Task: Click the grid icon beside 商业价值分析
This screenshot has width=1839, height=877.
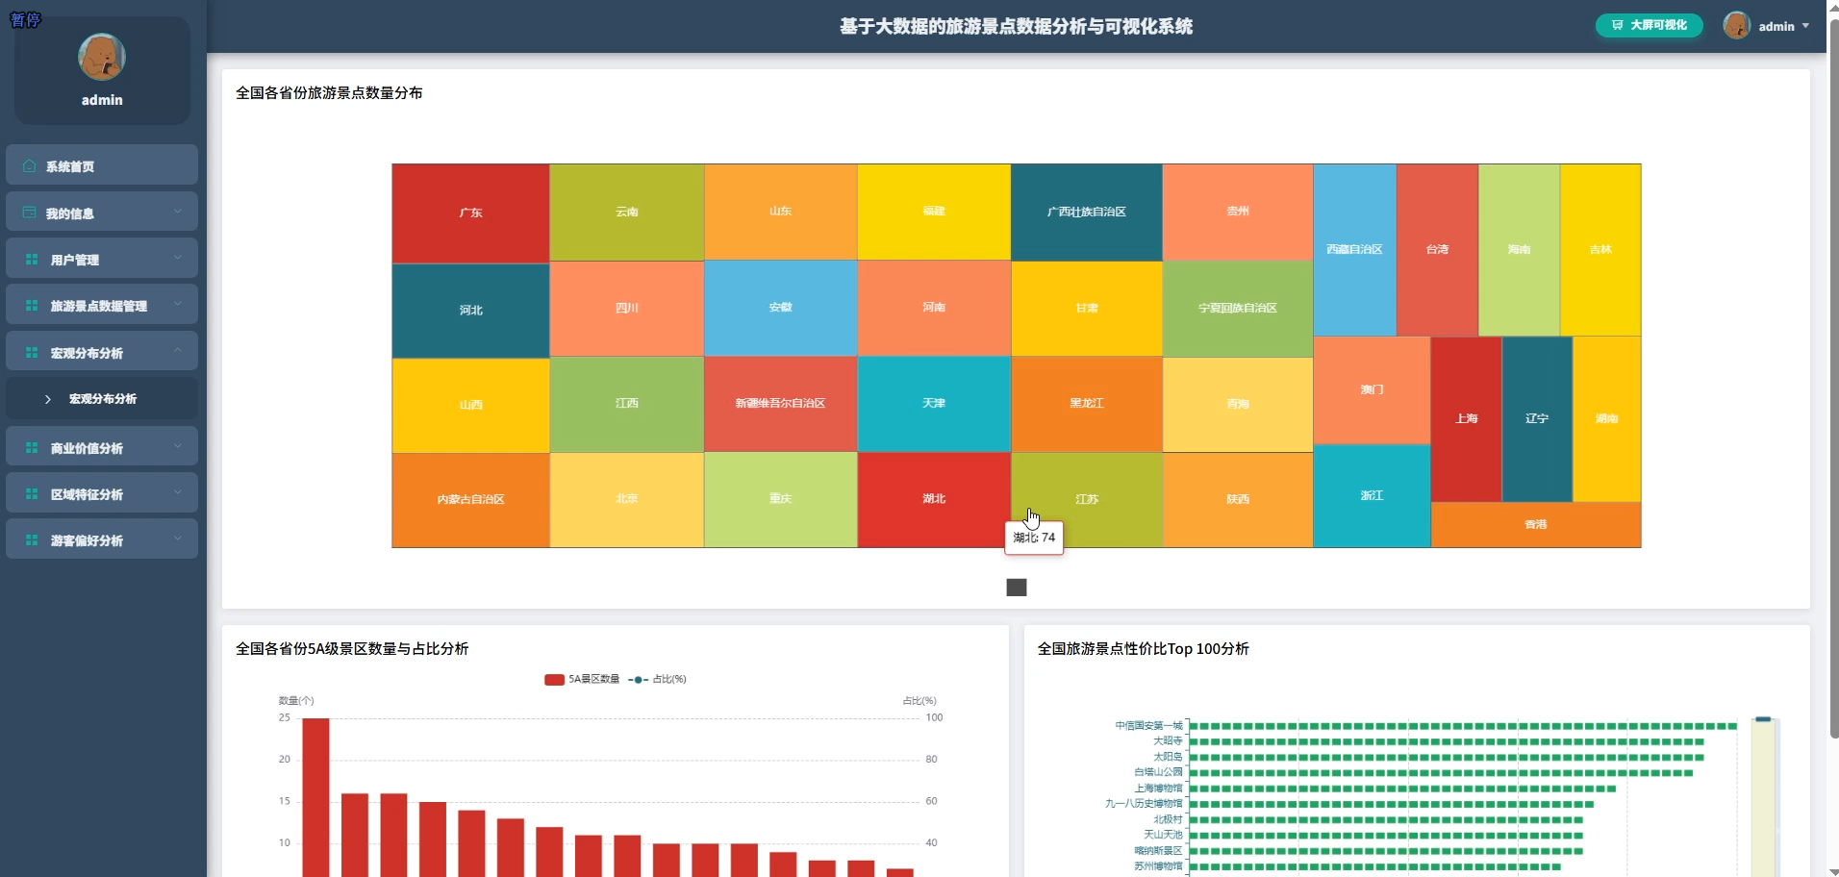Action: click(x=32, y=448)
